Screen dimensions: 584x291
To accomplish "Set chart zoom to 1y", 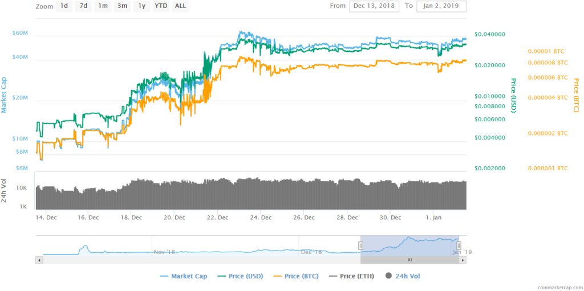I will pos(141,6).
